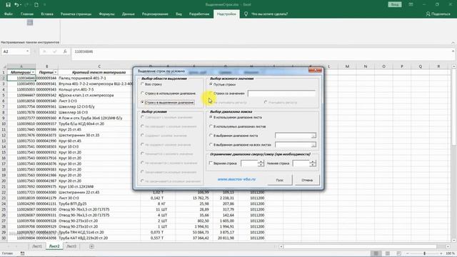Click the Share person icon
This screenshot has height=257, width=457.
(428, 14)
